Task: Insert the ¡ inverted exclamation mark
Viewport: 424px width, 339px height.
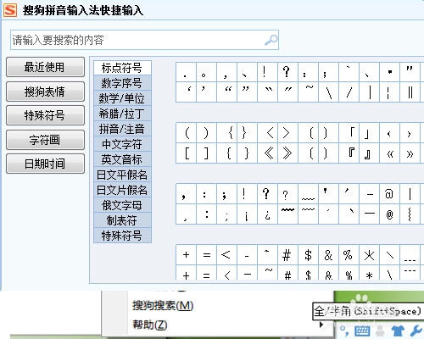Action: coord(247,214)
